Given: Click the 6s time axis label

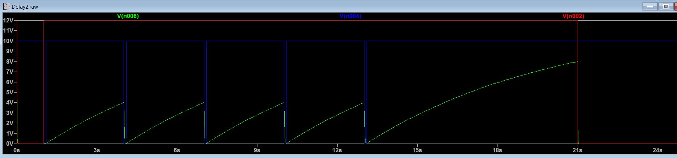Looking at the screenshot, I should [177, 150].
